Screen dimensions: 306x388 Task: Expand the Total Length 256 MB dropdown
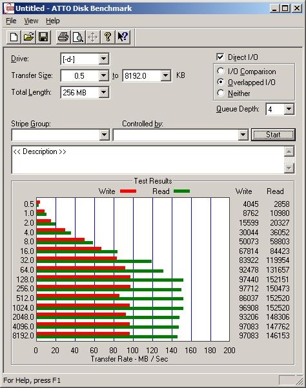click(x=103, y=92)
